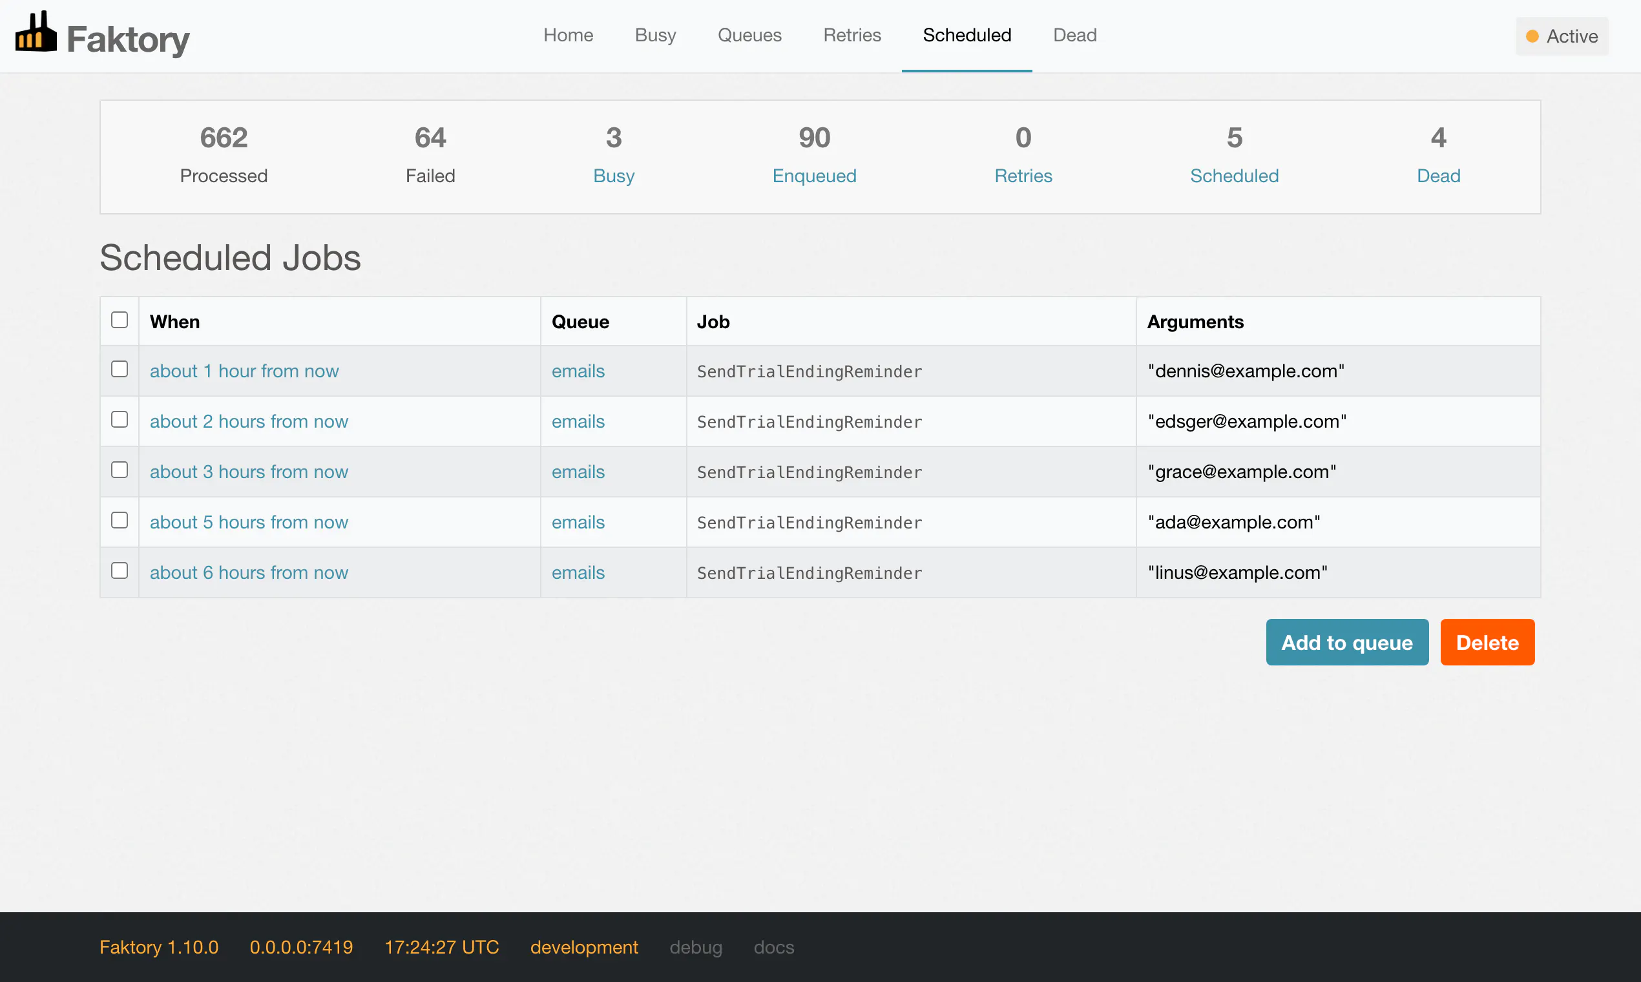The image size is (1641, 982).
Task: Open the Retries tab
Action: pos(852,35)
